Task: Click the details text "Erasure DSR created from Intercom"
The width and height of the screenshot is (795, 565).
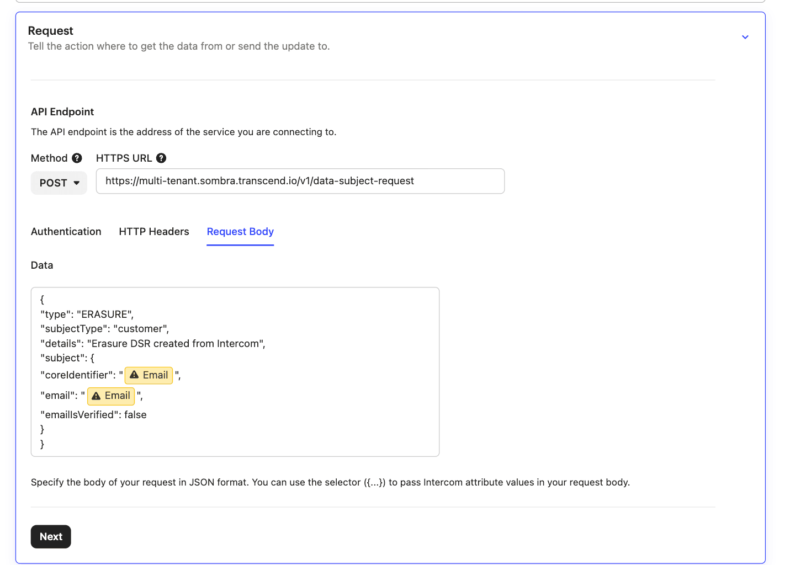Action: [177, 343]
